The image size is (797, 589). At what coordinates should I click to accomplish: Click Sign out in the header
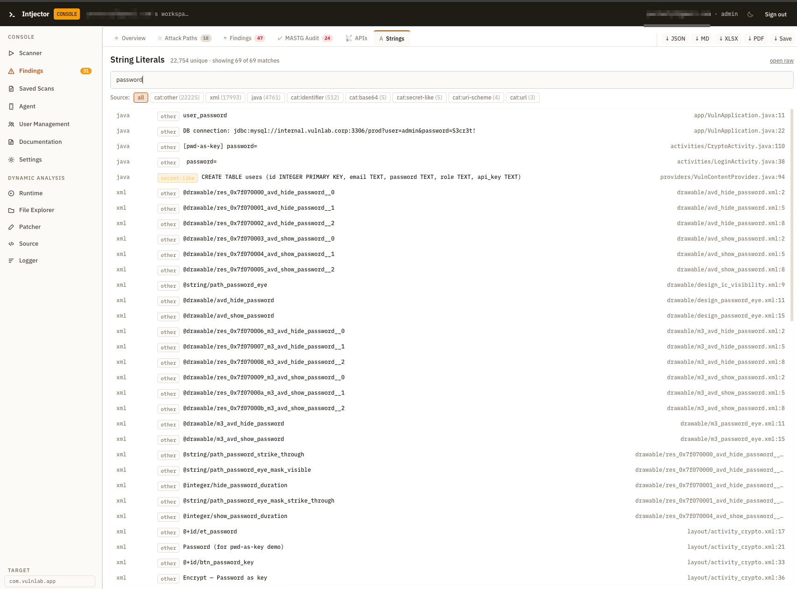tap(776, 14)
